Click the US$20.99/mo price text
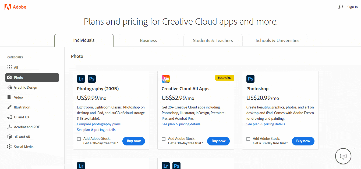 click(x=263, y=98)
